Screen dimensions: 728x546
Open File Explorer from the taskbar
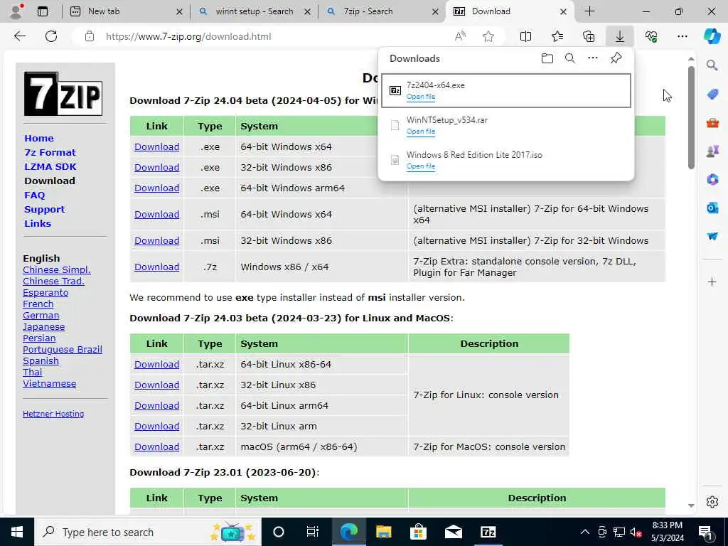(383, 532)
